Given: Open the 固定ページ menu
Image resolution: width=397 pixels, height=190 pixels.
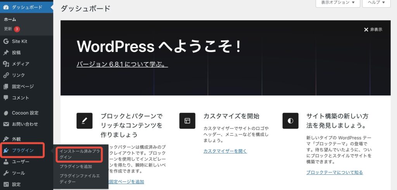Looking at the screenshot, I should tap(27, 86).
